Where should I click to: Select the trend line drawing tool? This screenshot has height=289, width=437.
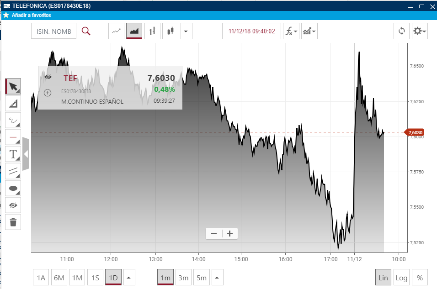click(13, 103)
